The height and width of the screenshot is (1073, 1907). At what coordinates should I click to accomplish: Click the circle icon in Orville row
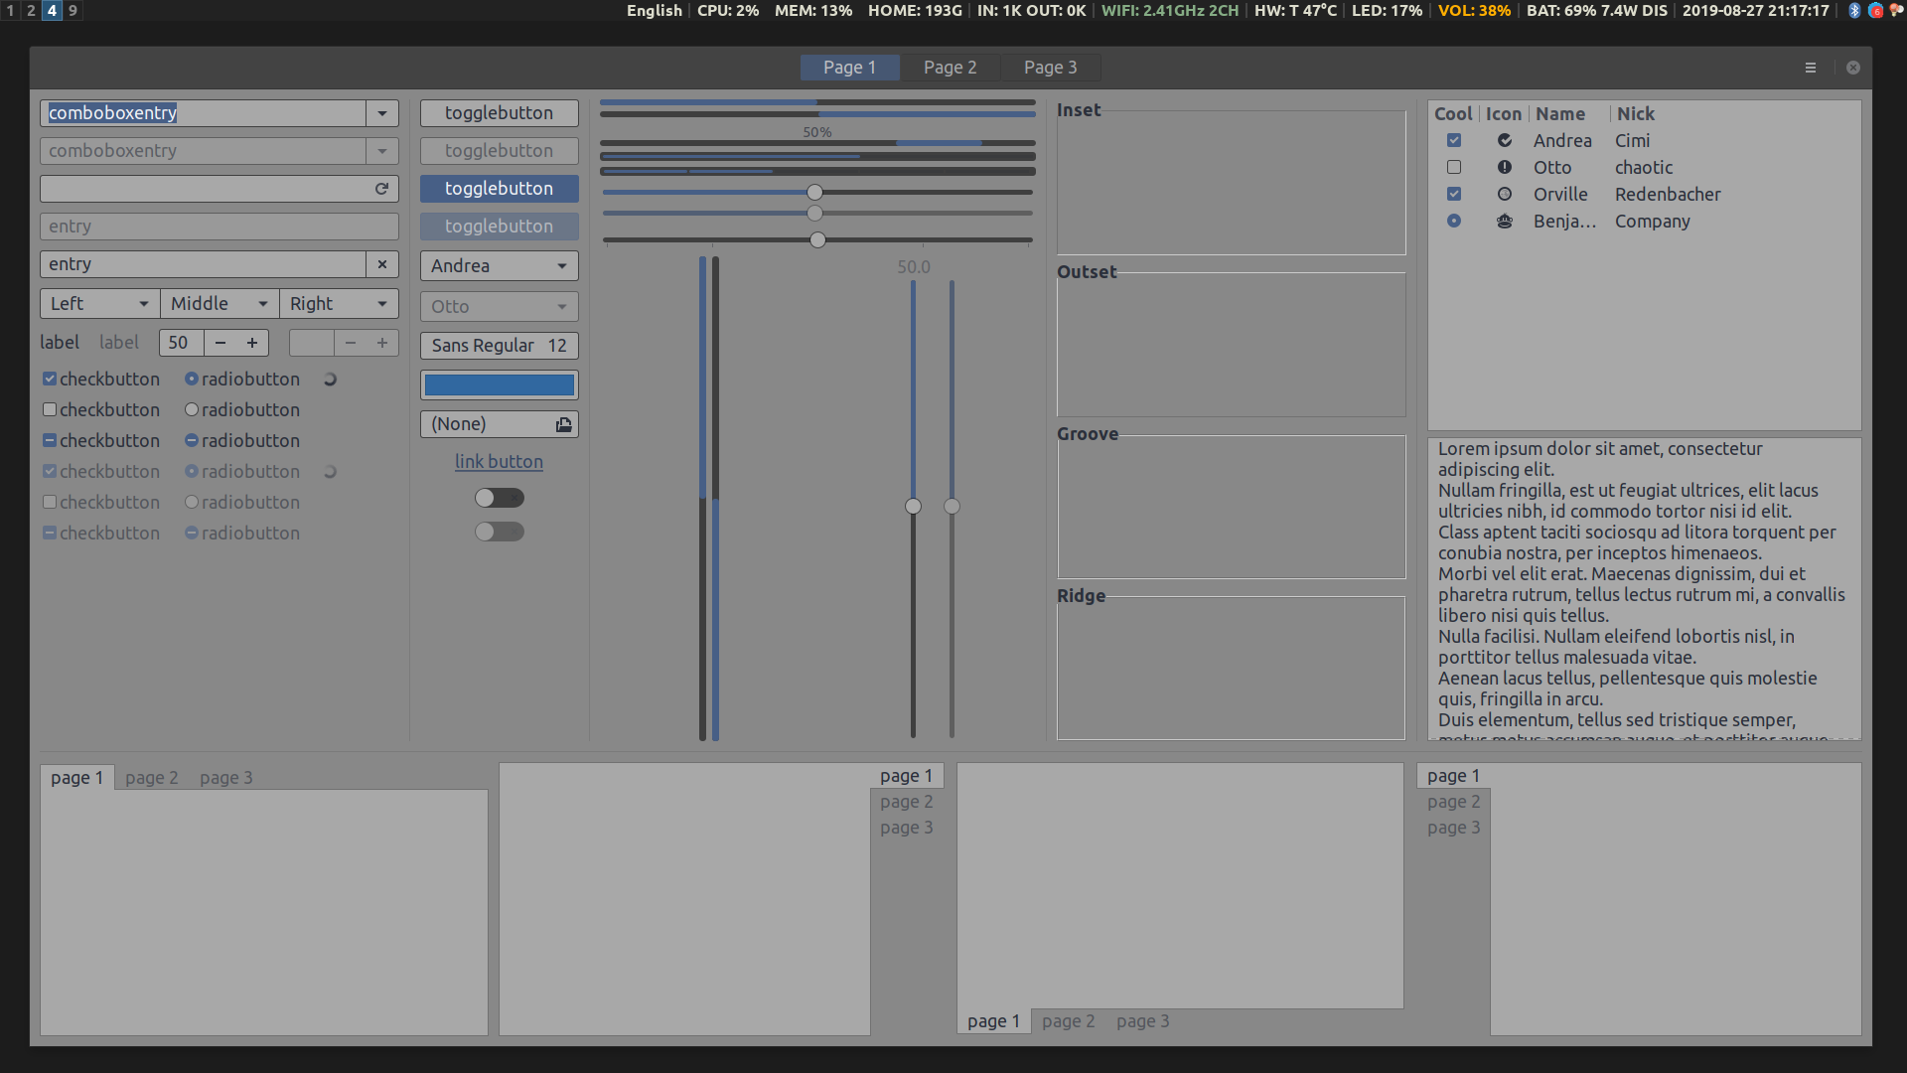[1505, 195]
